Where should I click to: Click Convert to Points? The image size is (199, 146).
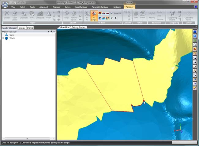click(x=189, y=16)
